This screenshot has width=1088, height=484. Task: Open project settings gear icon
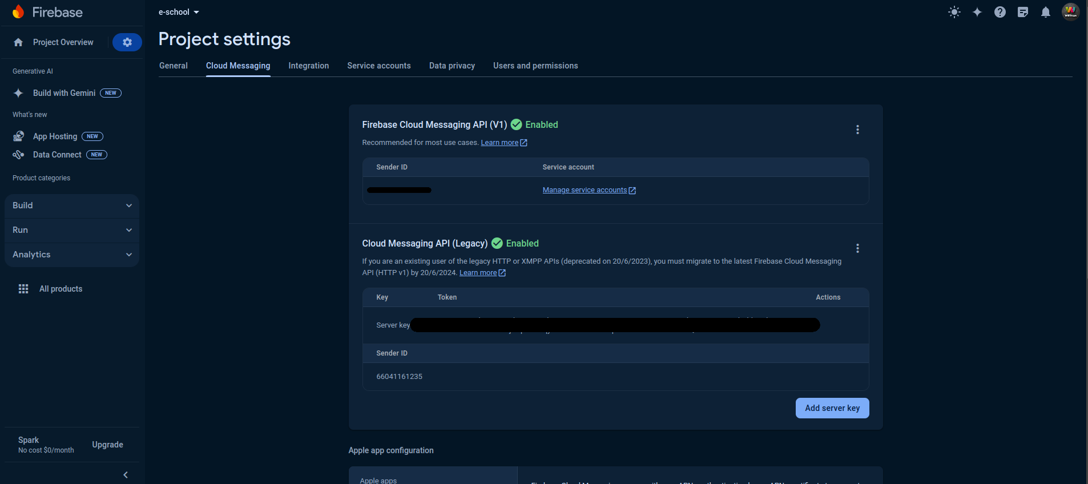pos(127,42)
